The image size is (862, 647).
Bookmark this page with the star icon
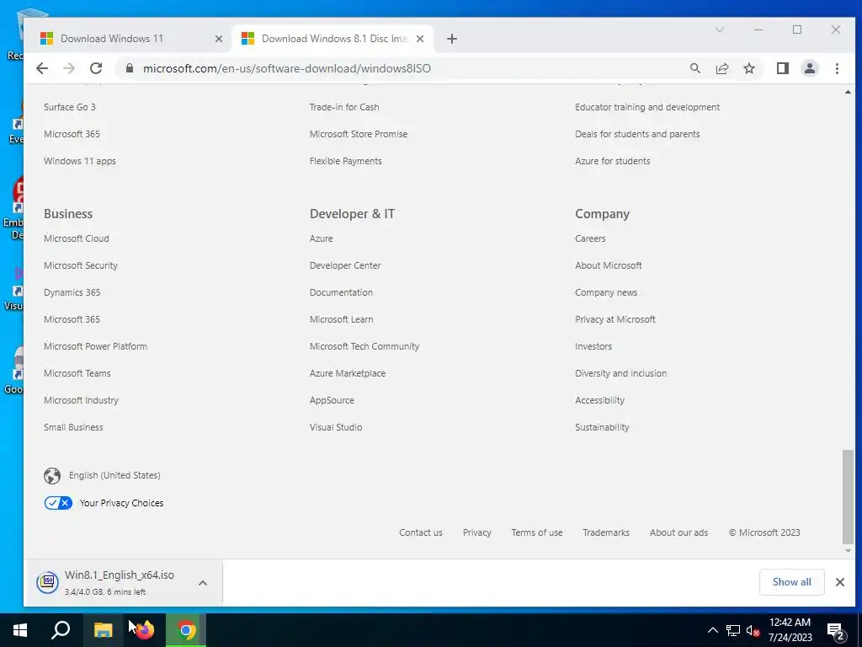click(x=748, y=68)
